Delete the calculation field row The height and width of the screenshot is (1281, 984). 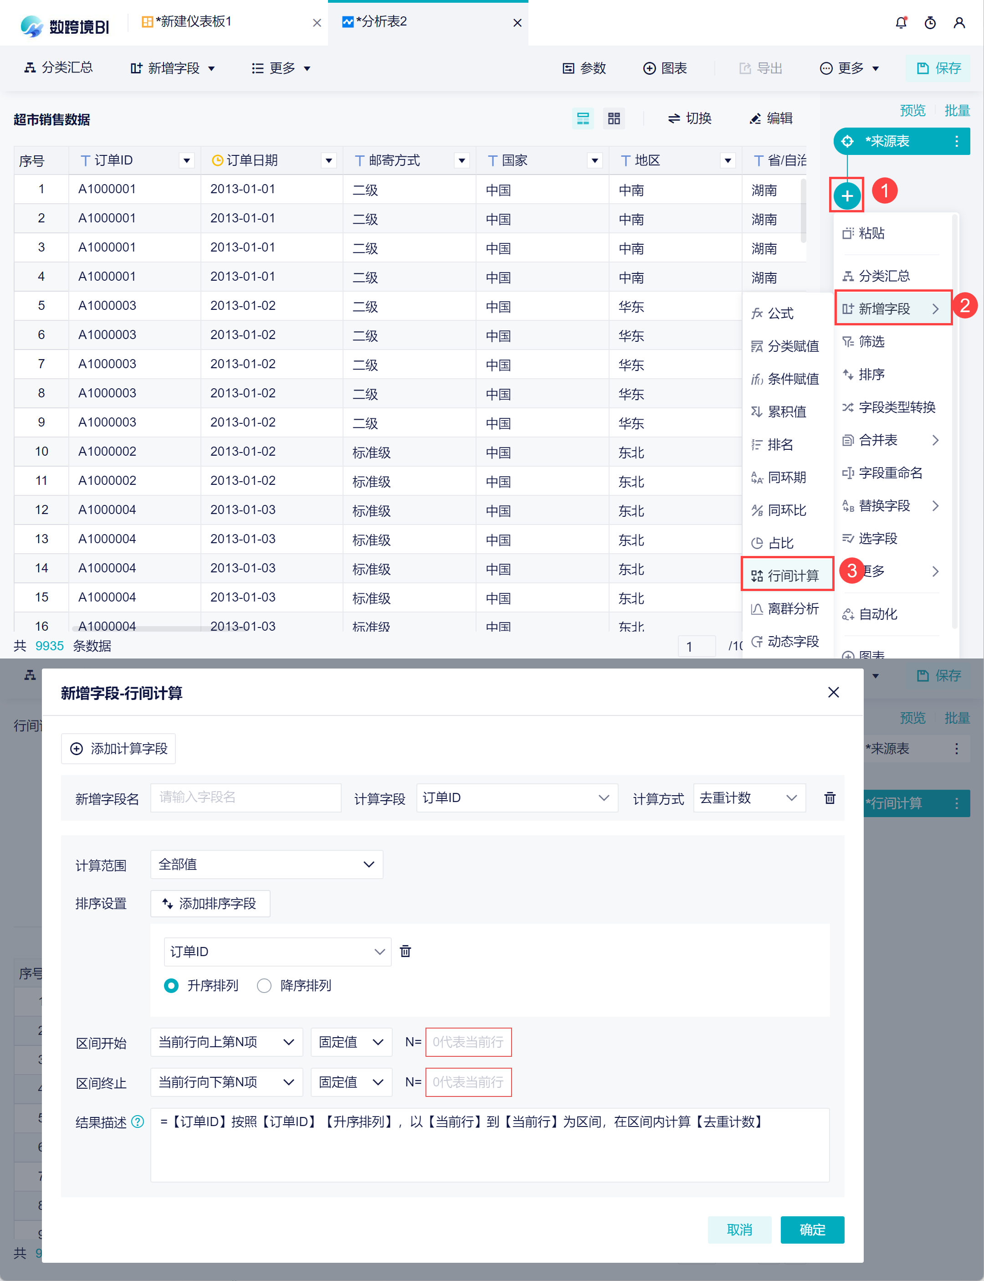830,798
